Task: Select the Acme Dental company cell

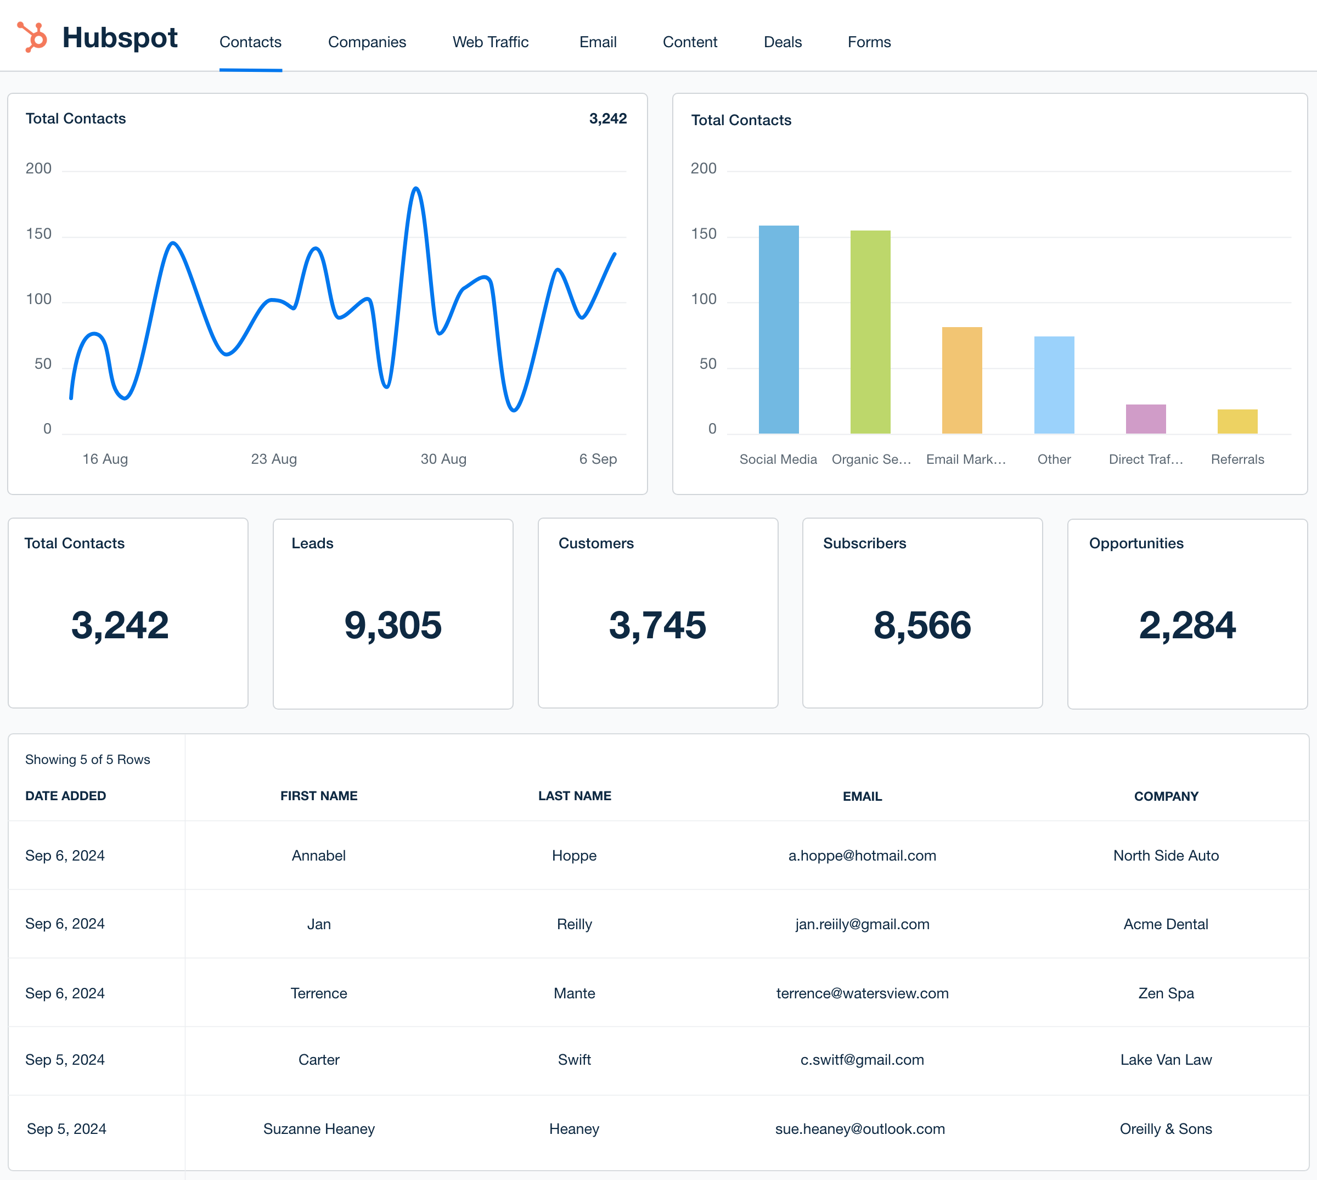Action: coord(1166,924)
